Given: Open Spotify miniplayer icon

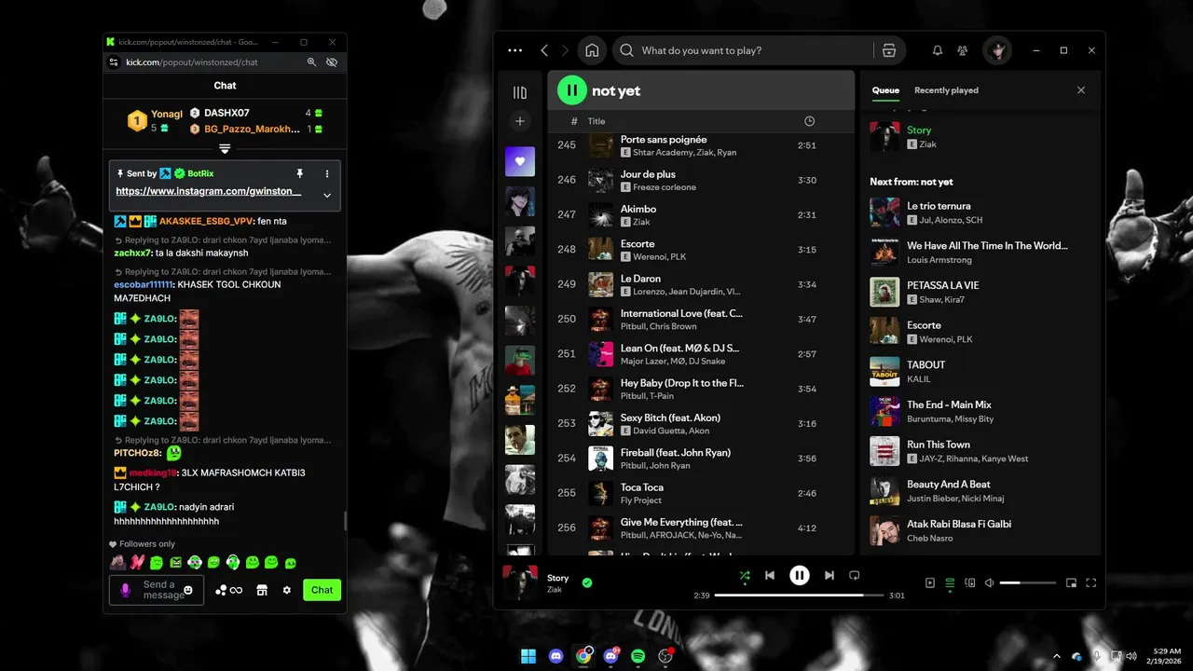Looking at the screenshot, I should [1071, 583].
